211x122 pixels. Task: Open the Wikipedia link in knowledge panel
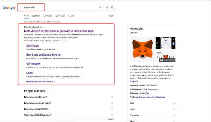(x=134, y=81)
